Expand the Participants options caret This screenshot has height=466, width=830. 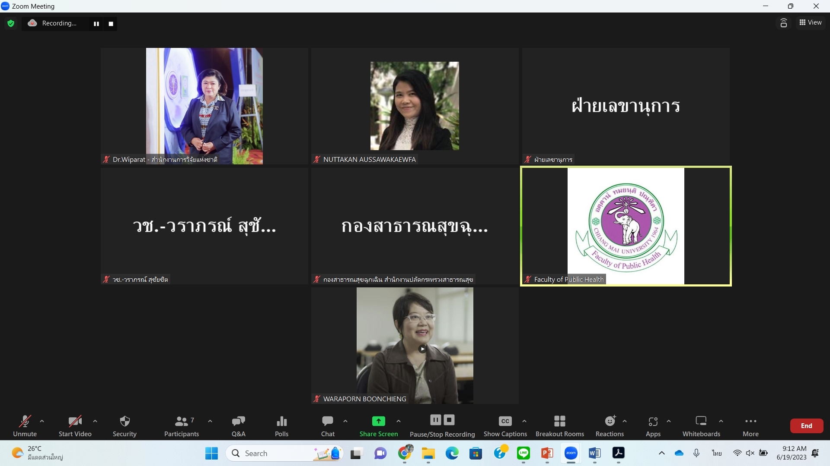click(210, 421)
